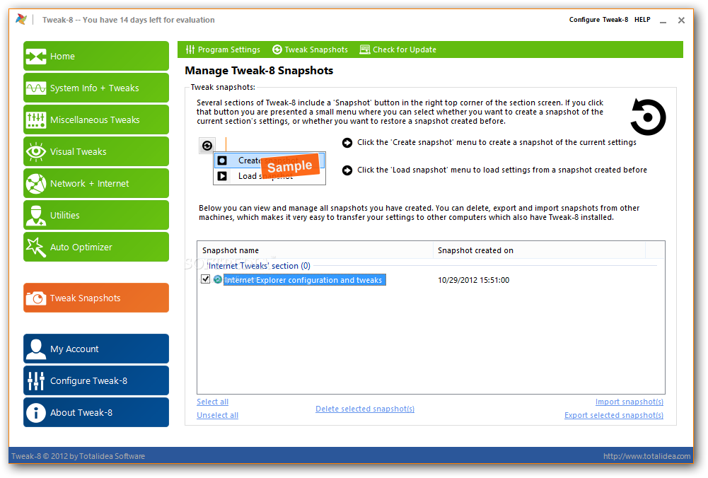Open My Account page
The width and height of the screenshot is (708, 478).
(x=96, y=349)
